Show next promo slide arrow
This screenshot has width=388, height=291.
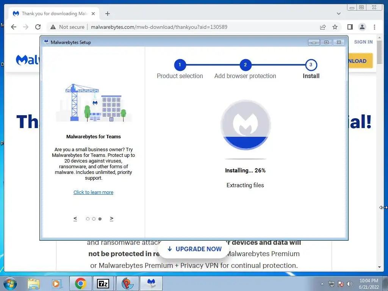(x=112, y=219)
